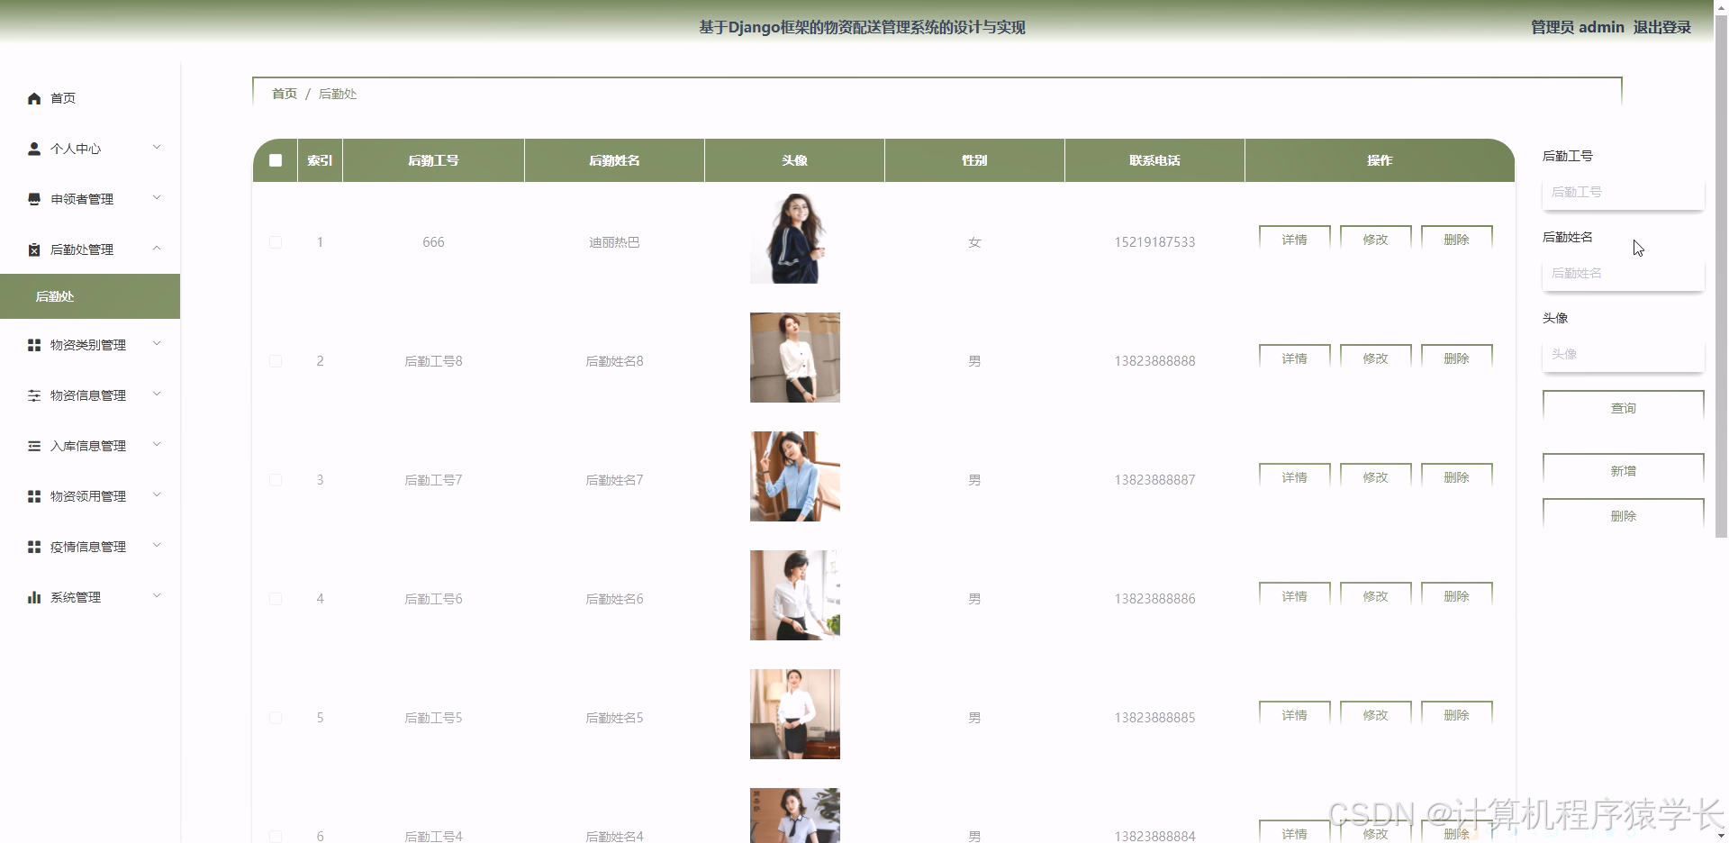Open 详情 for row 后勤工号5
1729x843 pixels.
point(1295,714)
